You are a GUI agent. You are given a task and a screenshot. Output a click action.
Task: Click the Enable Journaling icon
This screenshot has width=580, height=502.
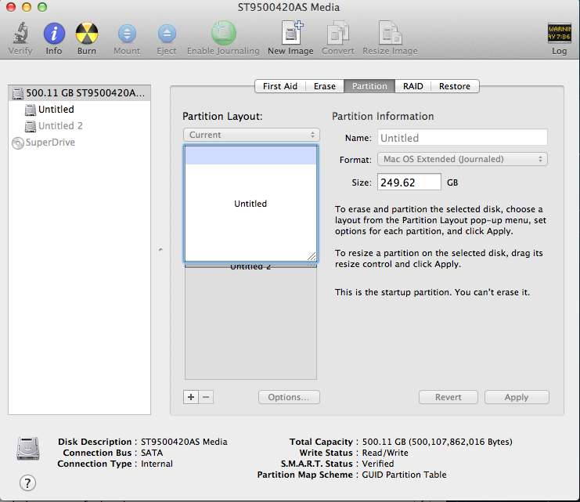[223, 33]
